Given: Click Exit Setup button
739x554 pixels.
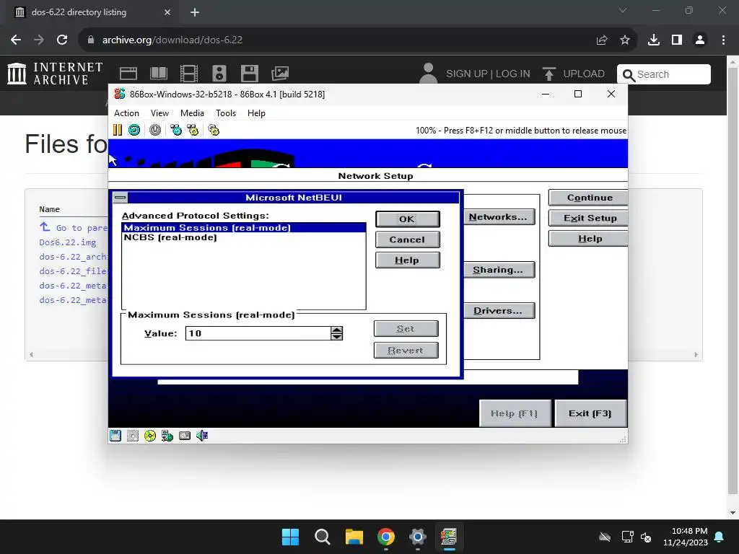Looking at the screenshot, I should (x=589, y=218).
